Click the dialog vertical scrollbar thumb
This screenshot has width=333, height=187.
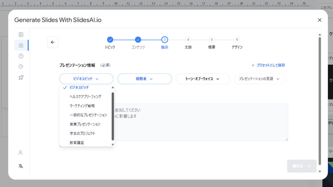pos(320,101)
